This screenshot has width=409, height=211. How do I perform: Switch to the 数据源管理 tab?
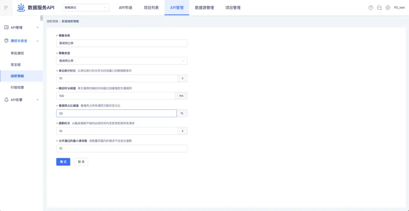pos(204,8)
